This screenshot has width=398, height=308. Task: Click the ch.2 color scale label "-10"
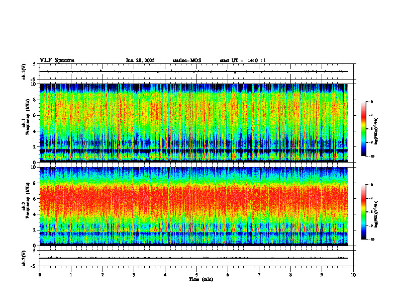(371, 239)
